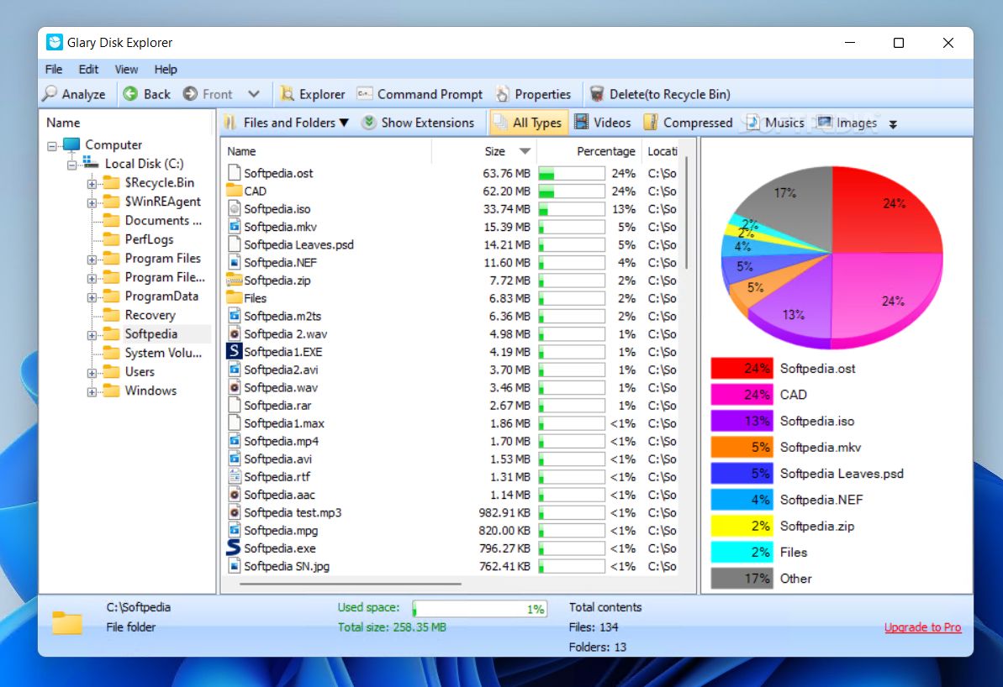1003x687 pixels.
Task: Open the Help menu
Action: click(166, 69)
